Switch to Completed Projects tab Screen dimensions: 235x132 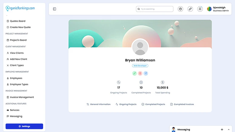tap(153, 104)
